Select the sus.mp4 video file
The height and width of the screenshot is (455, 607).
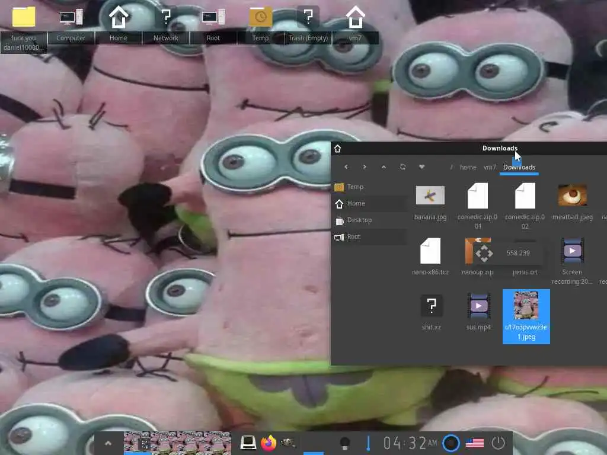(x=478, y=312)
